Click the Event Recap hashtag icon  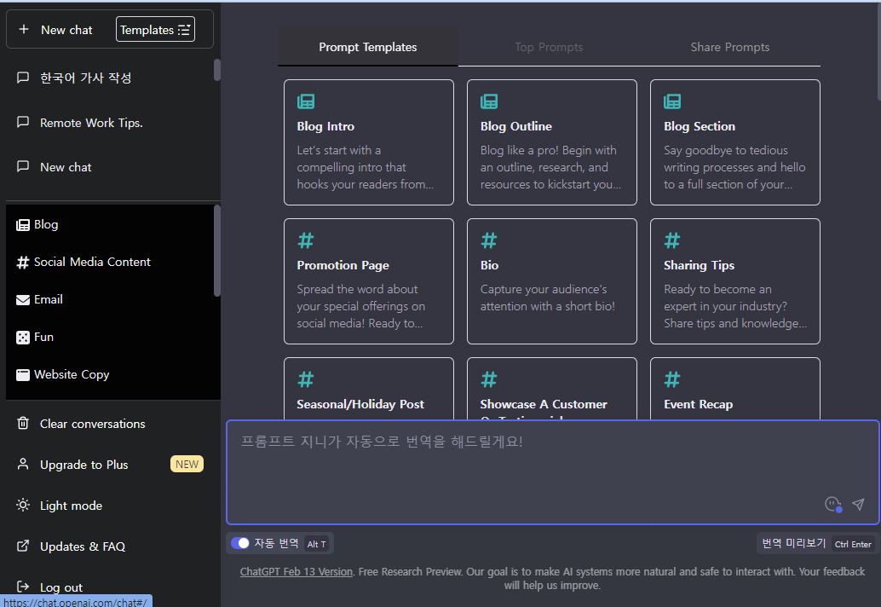tap(672, 379)
